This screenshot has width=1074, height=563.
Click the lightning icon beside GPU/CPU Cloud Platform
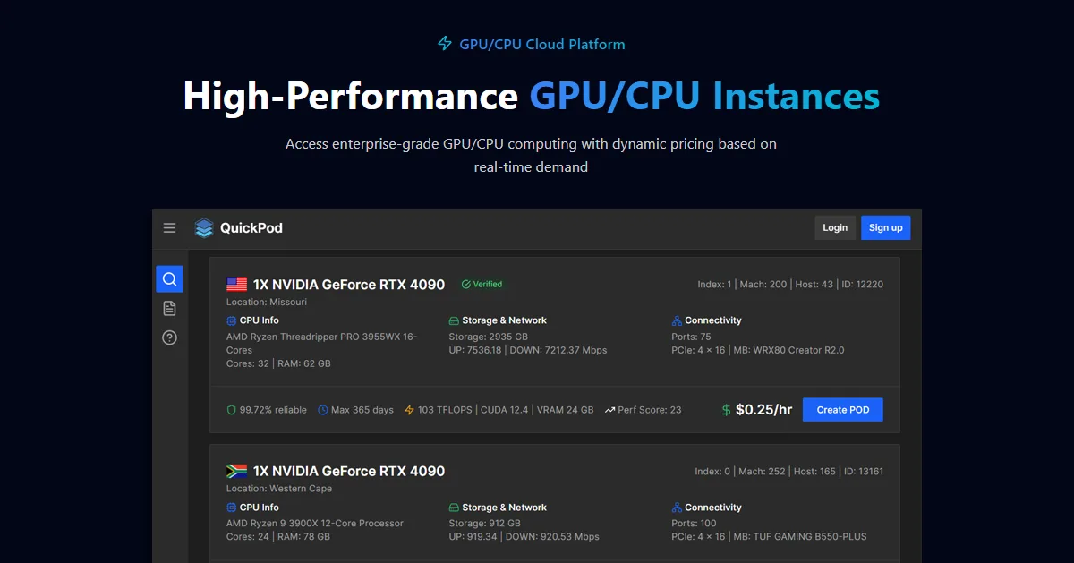click(x=445, y=44)
